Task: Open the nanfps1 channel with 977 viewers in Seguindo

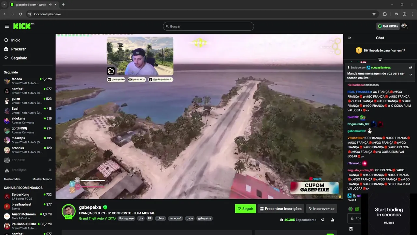Action: 28,91
